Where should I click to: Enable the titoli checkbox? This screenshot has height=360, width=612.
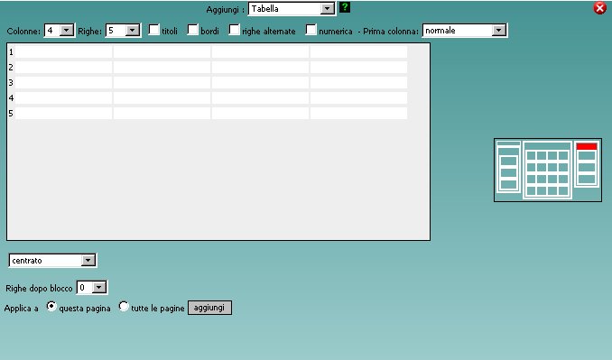(154, 30)
